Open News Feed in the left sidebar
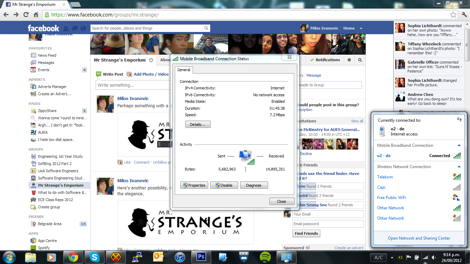This screenshot has width=470, height=264. (47, 55)
